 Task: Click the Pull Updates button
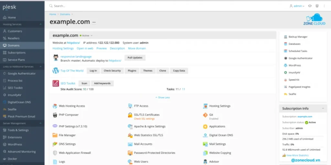coord(135,58)
